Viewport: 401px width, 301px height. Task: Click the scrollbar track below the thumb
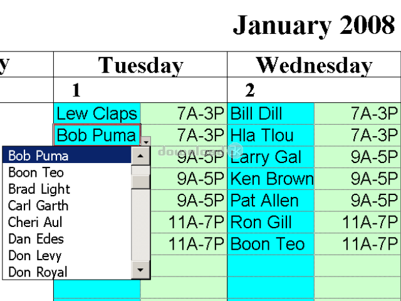pos(140,224)
